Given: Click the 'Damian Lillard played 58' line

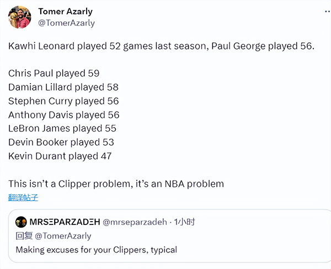Looking at the screenshot, I should [x=63, y=87].
